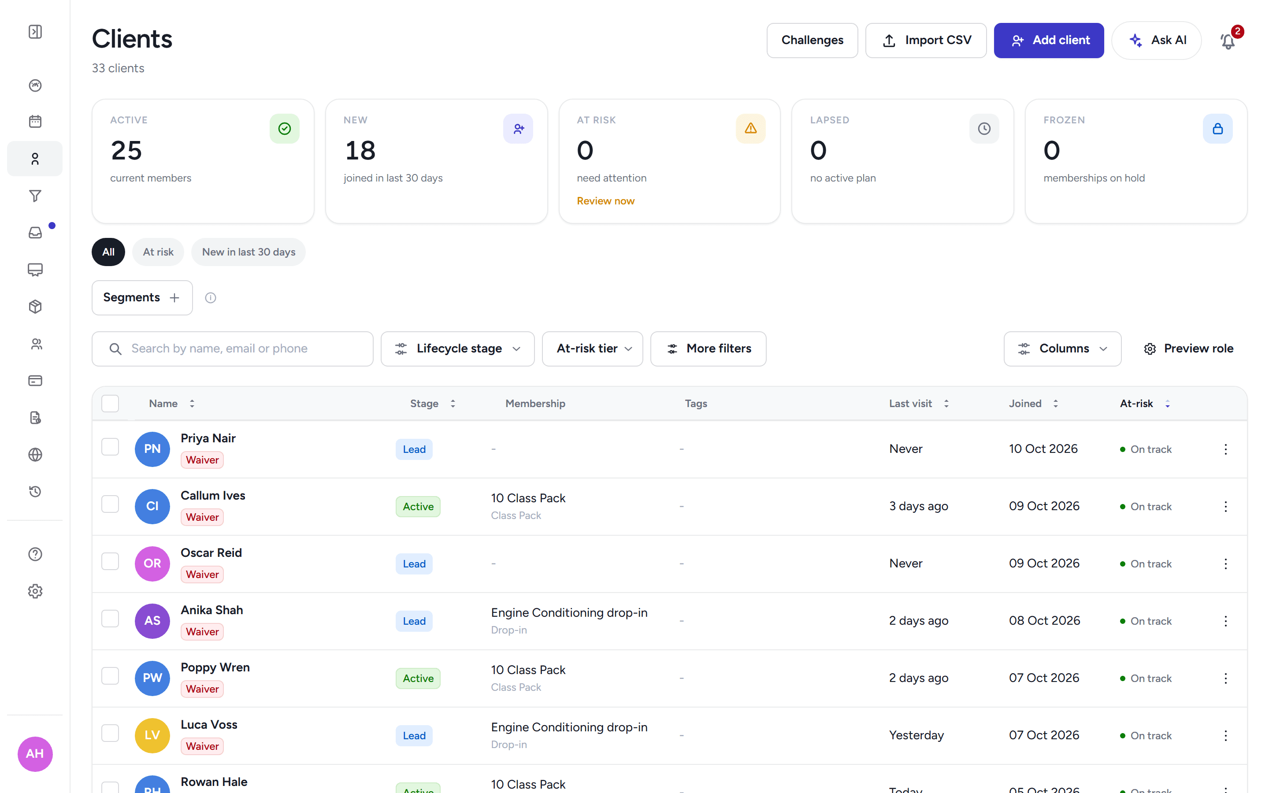The image size is (1269, 793).
Task: Open the package box icon in sidebar
Action: click(x=35, y=306)
